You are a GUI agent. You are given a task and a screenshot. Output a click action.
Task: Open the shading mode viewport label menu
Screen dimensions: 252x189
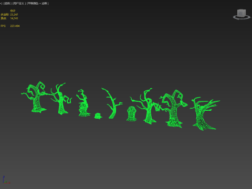[37, 3]
